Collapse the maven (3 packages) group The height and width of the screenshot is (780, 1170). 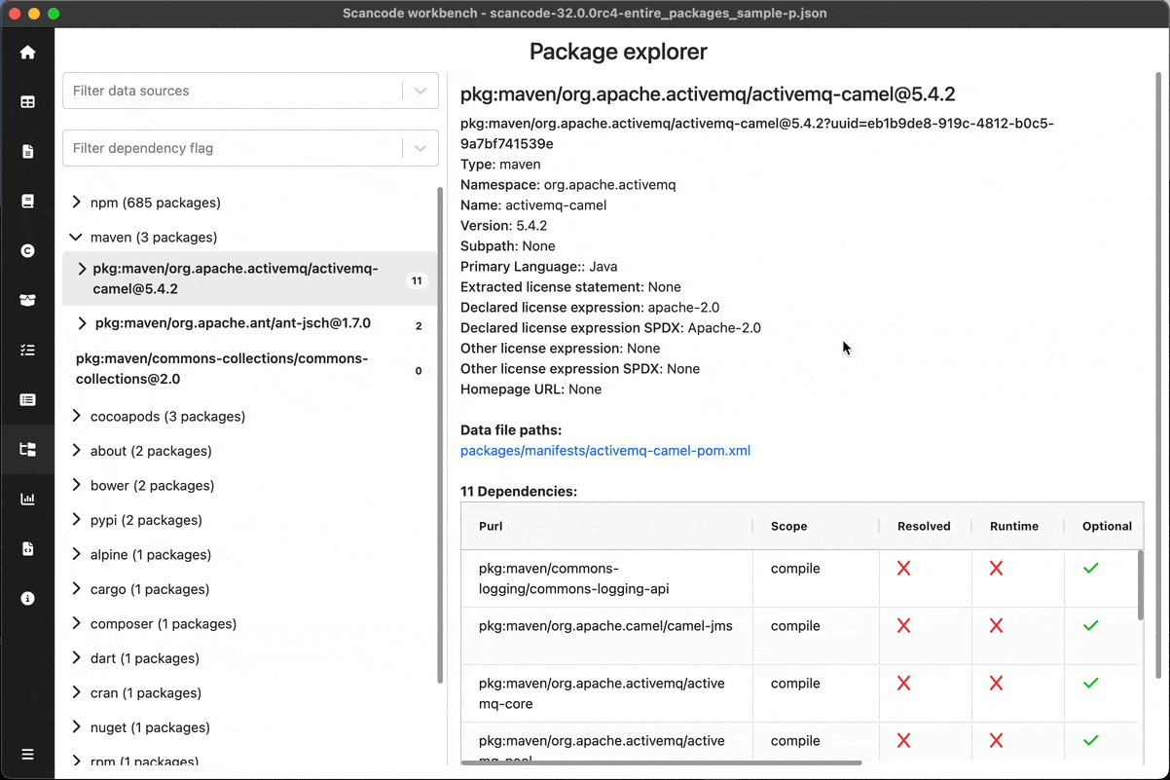(76, 237)
